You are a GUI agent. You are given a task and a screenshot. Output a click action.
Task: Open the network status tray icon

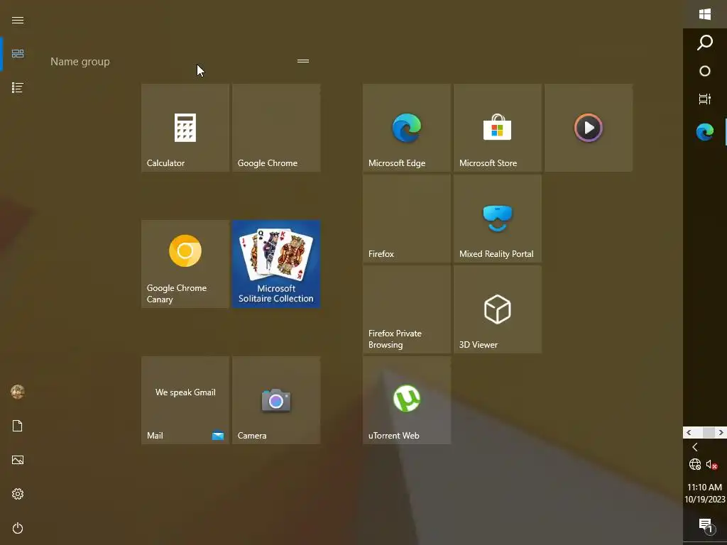coord(695,464)
